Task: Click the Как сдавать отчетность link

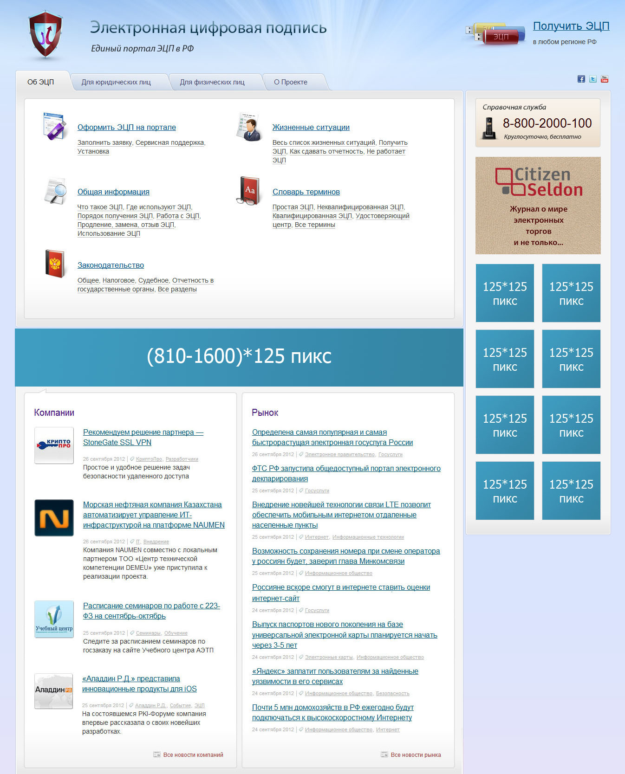Action: coord(326,151)
